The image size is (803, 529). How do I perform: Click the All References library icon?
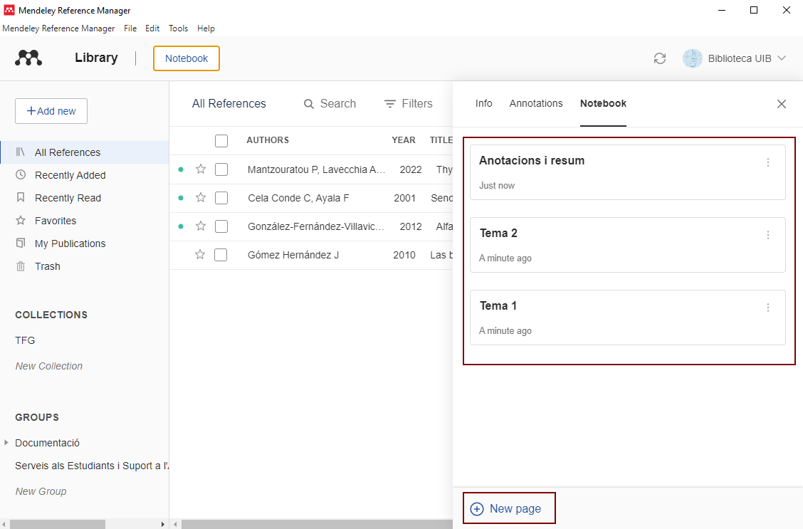(21, 152)
